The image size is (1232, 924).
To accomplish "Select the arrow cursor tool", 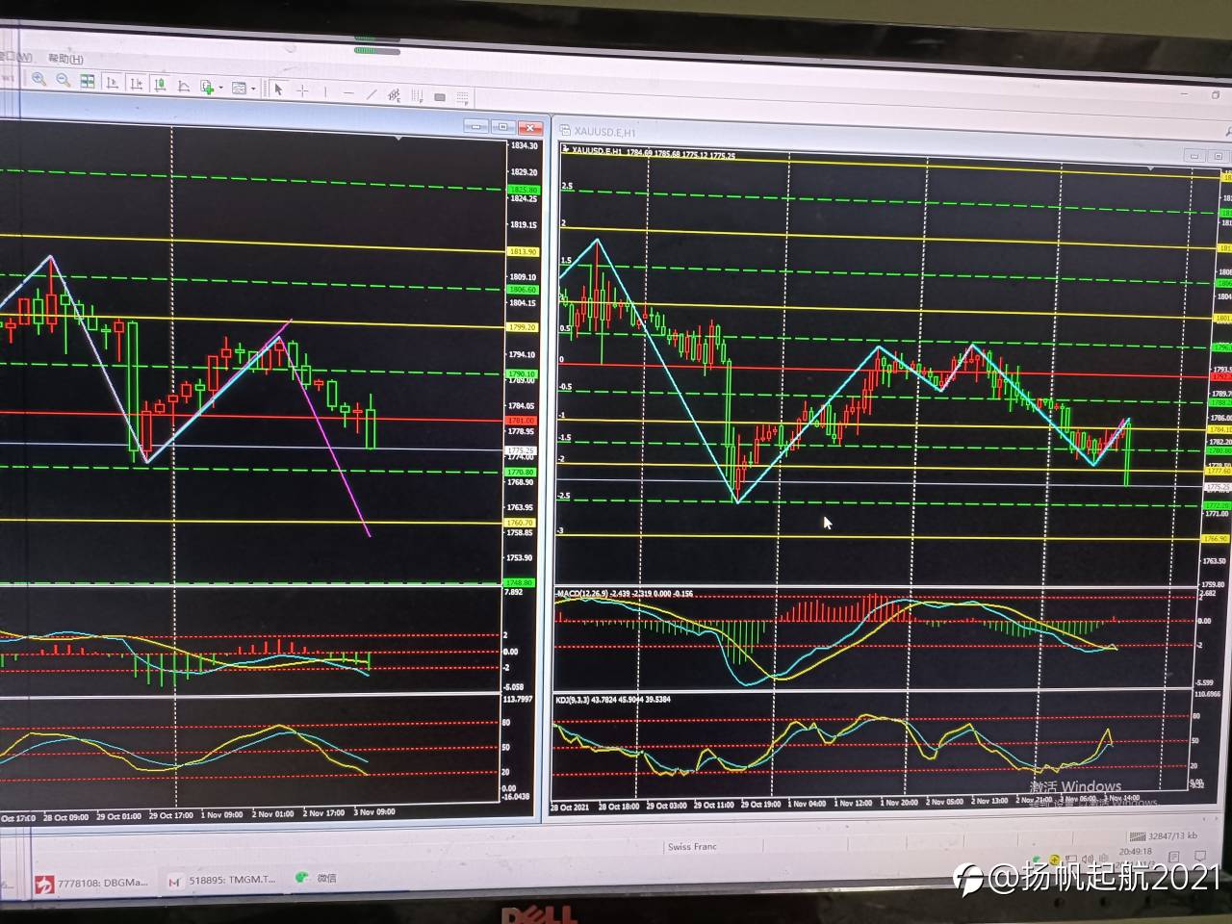I will (278, 89).
